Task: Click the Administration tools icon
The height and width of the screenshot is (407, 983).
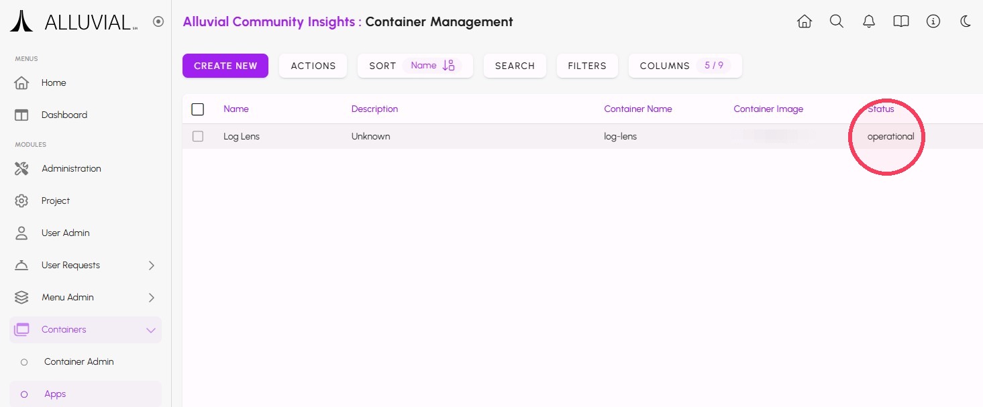Action: [21, 169]
